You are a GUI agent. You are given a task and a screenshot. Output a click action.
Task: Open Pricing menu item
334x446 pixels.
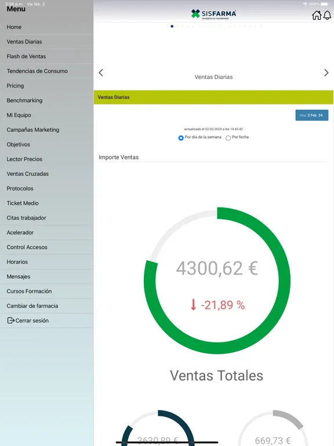(46, 86)
